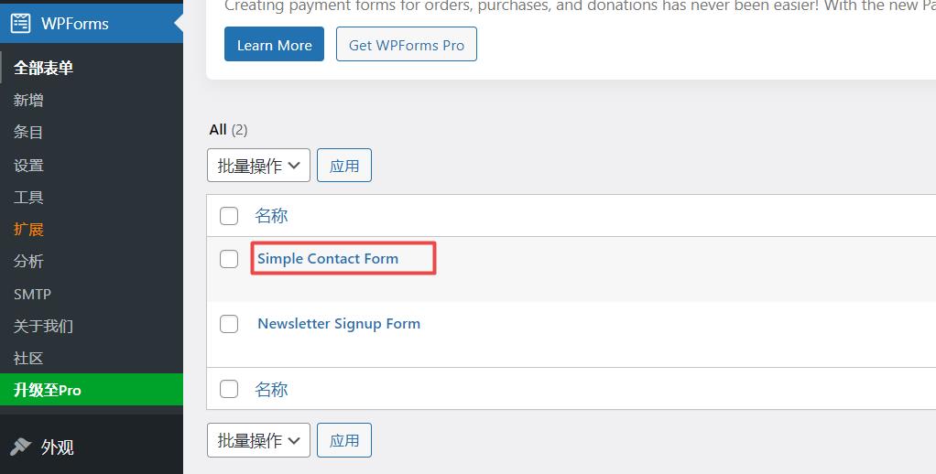
Task: Open the top 批量操作 bulk actions dropdown
Action: tap(258, 165)
